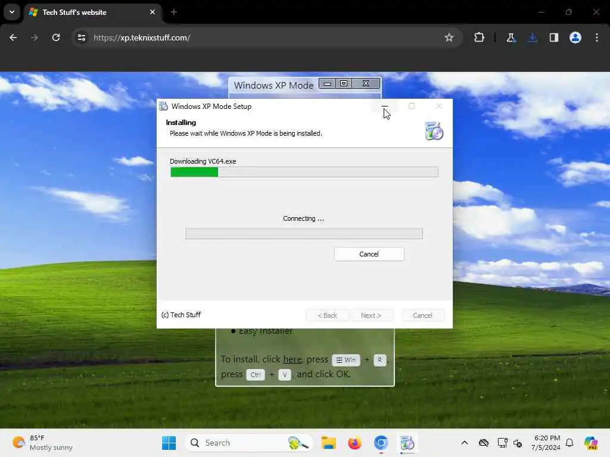Screen dimensions: 610x457
Task: Open the Extensions puzzle icon
Action: 480,37
